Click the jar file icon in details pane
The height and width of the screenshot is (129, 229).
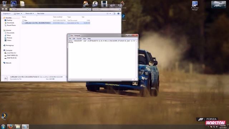point(6,78)
